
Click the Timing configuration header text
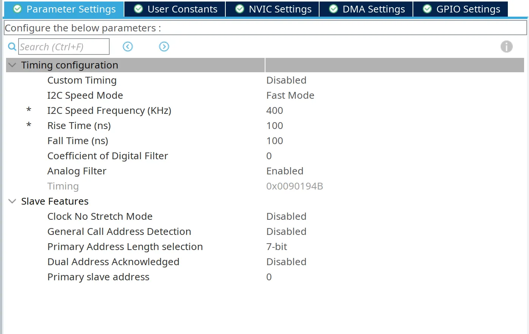pyautogui.click(x=70, y=65)
